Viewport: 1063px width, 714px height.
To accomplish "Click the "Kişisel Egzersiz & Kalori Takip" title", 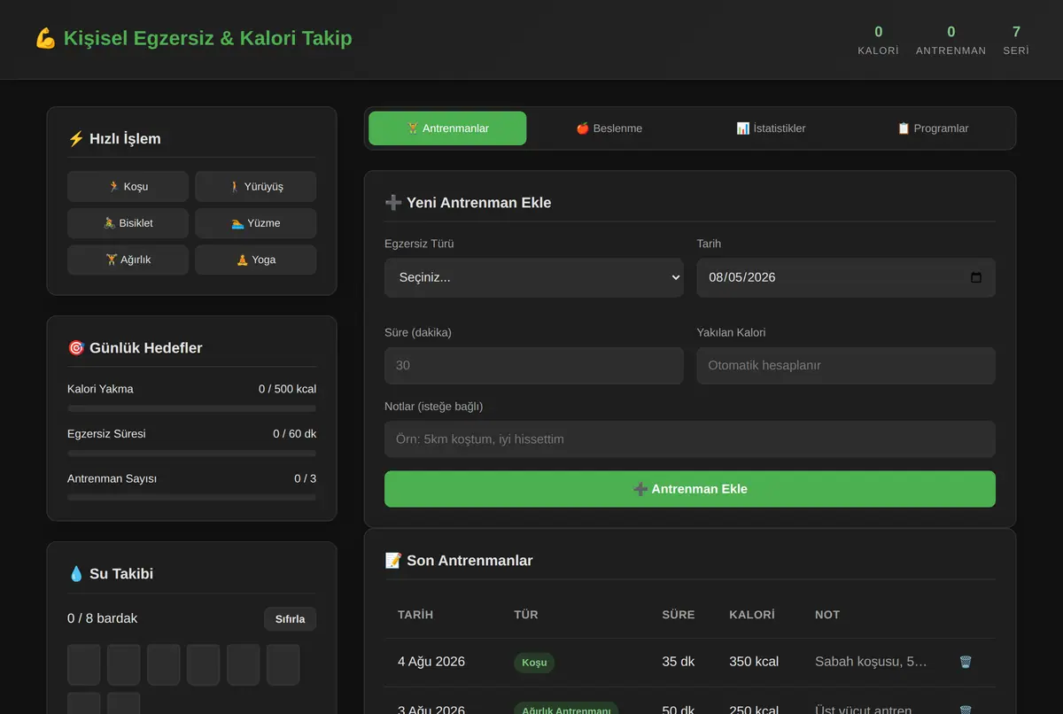I will (x=193, y=38).
